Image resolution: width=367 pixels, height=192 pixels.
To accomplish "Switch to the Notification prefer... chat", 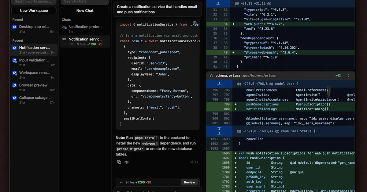I will pyautogui.click(x=85, y=29).
